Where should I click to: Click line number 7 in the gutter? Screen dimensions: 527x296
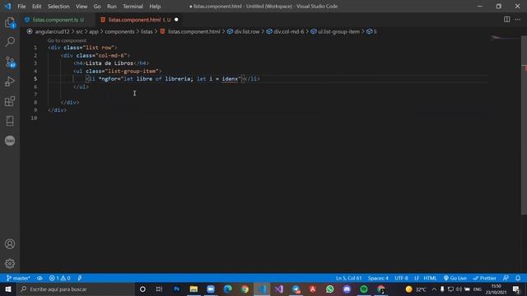pyautogui.click(x=35, y=95)
